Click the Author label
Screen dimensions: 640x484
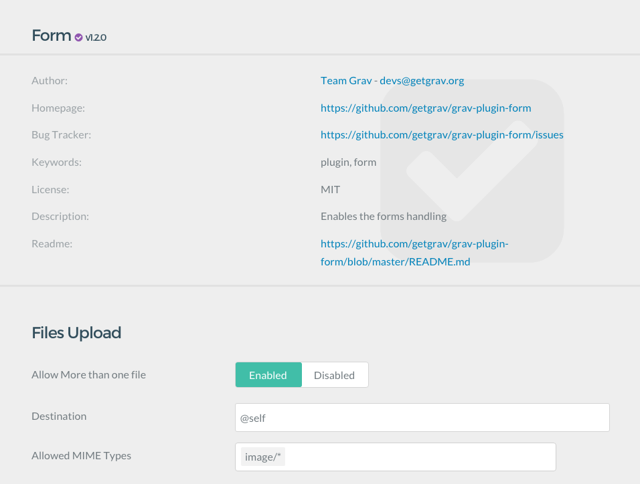pyautogui.click(x=50, y=80)
